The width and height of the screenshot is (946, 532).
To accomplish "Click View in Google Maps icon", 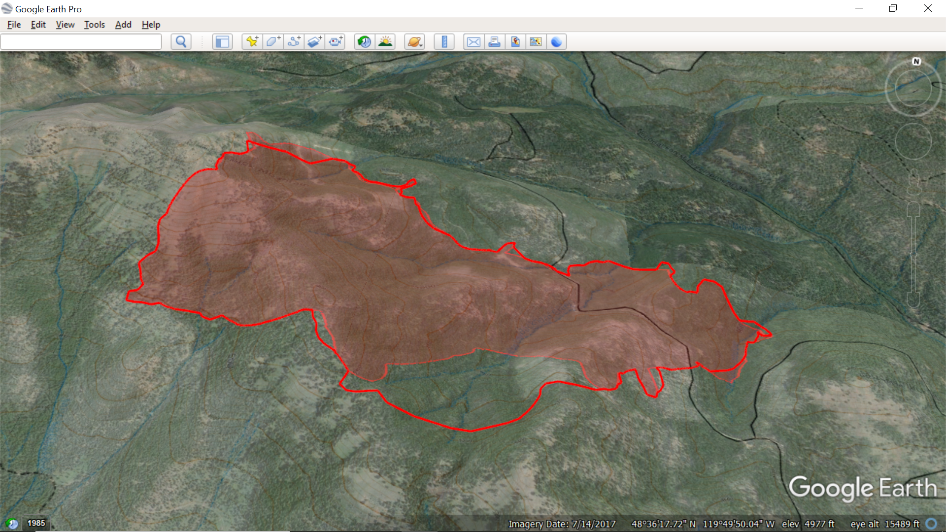I will click(536, 42).
